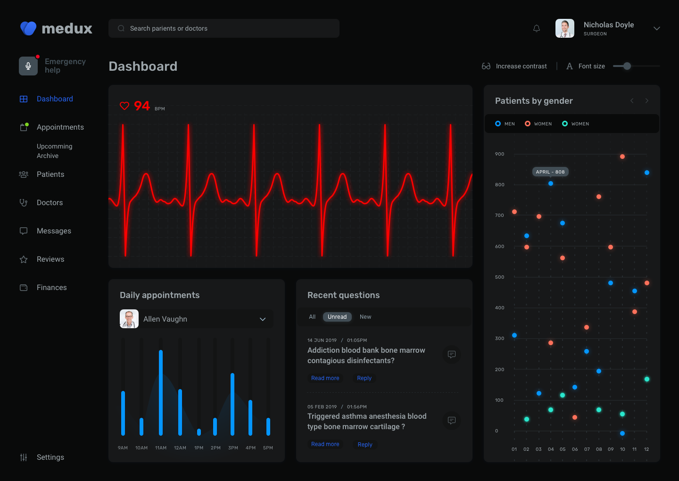This screenshot has height=481, width=679.
Task: Click the notification bell icon
Action: point(537,28)
